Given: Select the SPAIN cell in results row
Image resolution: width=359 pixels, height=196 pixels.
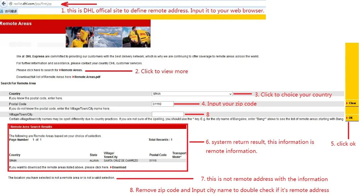Looking at the screenshot, I should click(13, 160).
